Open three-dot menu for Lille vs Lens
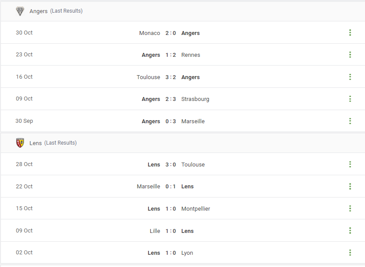The width and height of the screenshot is (365, 267). [x=350, y=231]
